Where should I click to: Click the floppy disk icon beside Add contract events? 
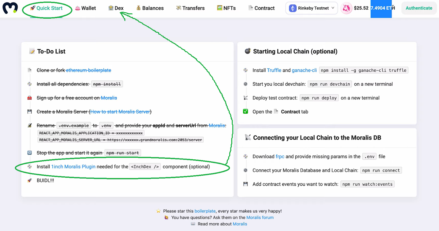pos(246,184)
